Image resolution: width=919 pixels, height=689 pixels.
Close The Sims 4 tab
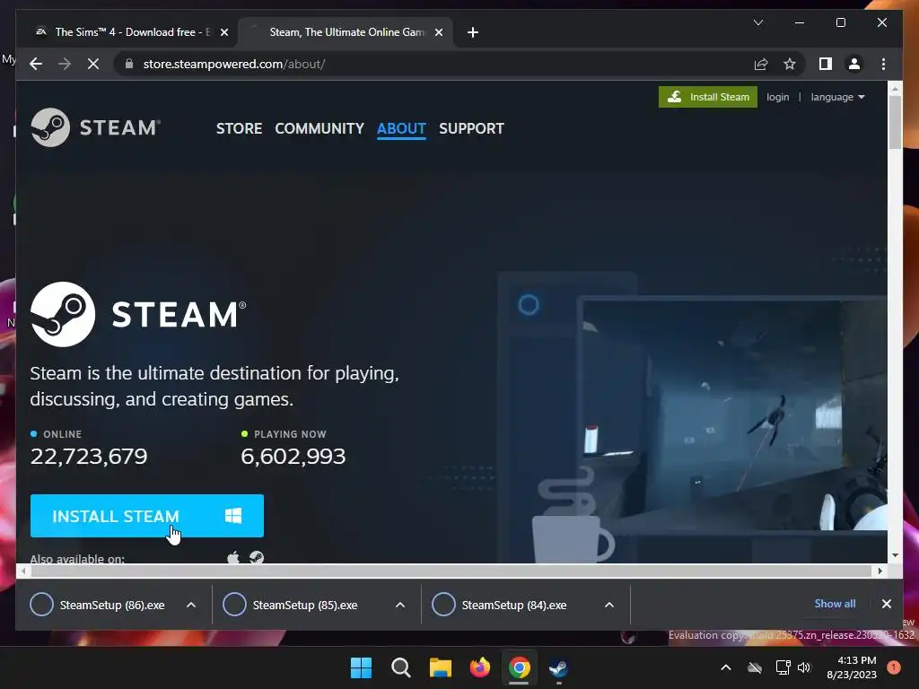[223, 32]
